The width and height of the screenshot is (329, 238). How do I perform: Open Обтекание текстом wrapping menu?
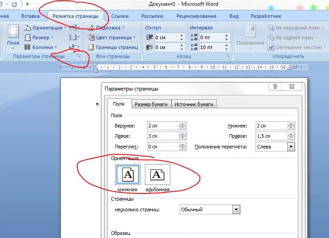(x=297, y=47)
